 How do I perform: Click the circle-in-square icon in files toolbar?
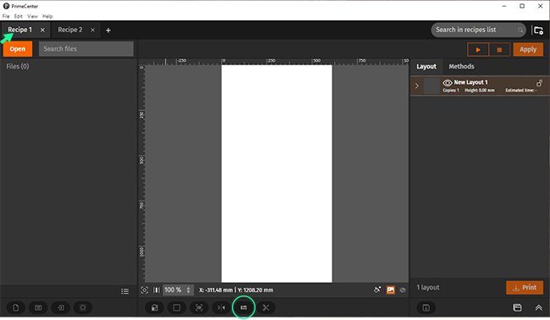tap(83, 307)
